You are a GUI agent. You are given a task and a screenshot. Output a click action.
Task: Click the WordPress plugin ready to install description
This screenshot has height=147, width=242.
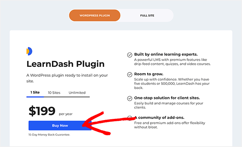[67, 78]
